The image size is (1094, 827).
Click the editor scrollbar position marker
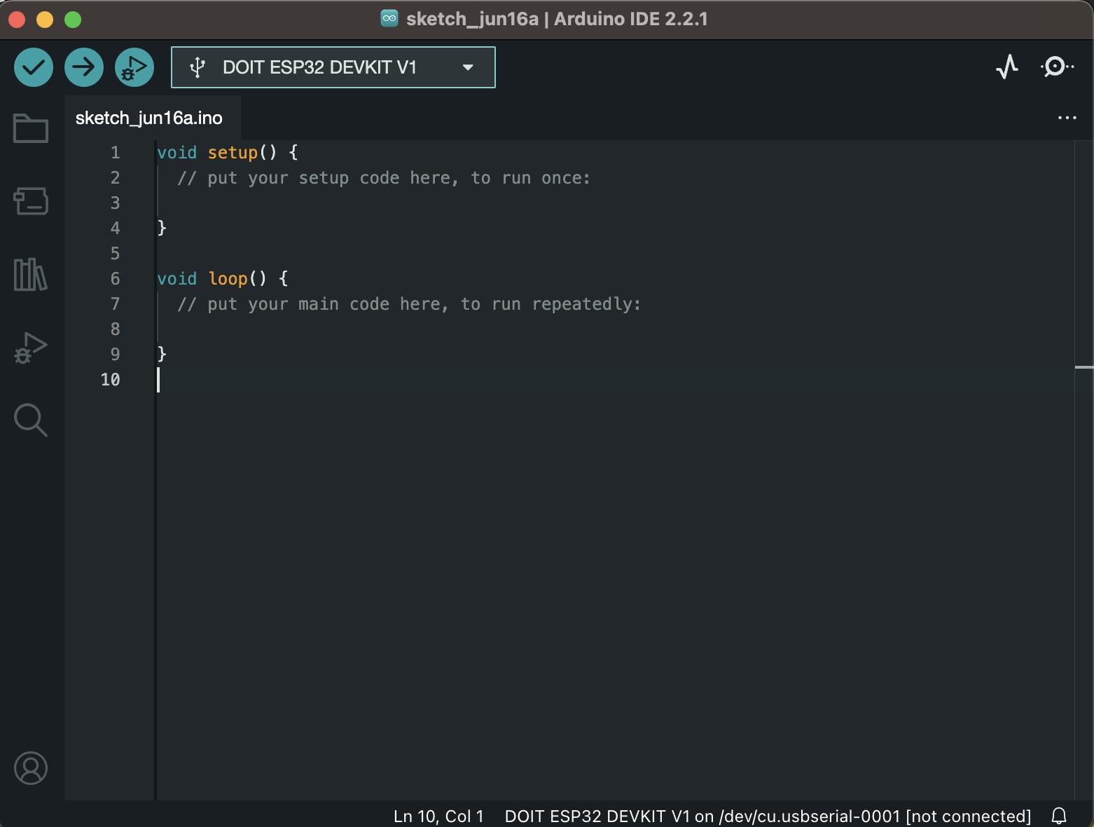(x=1084, y=367)
